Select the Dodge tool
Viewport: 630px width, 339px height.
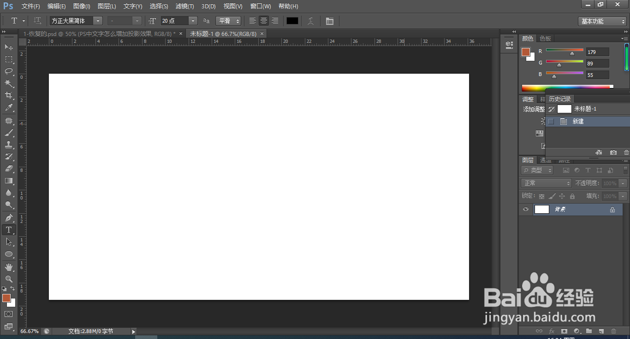click(9, 205)
